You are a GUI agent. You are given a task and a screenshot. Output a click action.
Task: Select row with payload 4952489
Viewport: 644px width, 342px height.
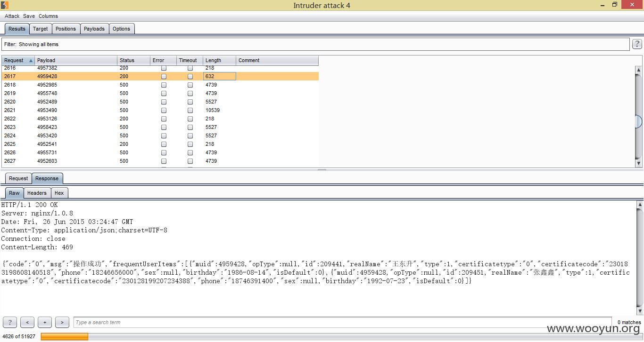click(x=160, y=102)
